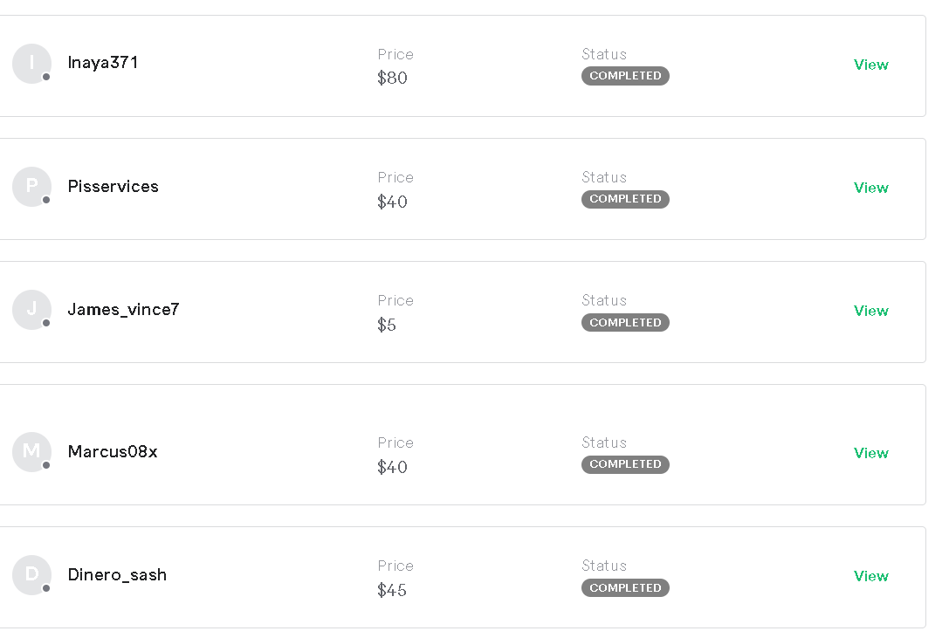
Task: Click the COMPLETED status on the $5 order
Action: [x=625, y=323]
